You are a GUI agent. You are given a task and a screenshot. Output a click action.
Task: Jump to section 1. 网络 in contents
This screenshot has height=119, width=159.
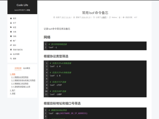[13, 74]
